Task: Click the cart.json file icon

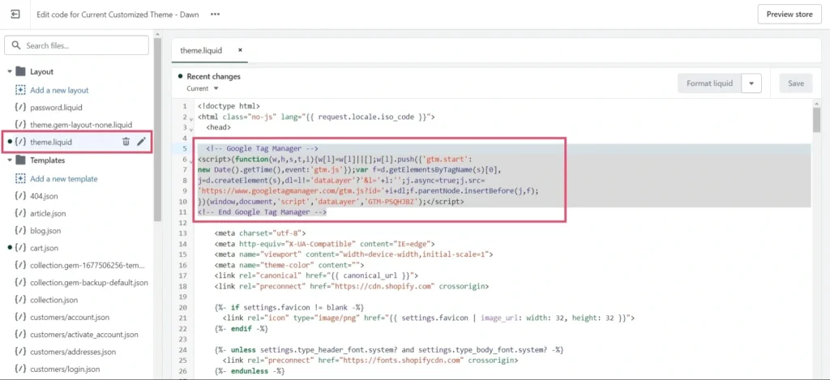Action: (20, 248)
